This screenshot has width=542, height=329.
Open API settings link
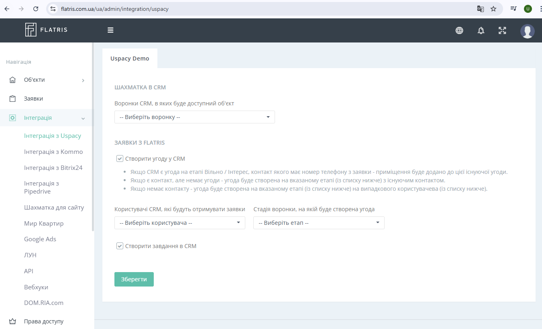tap(29, 271)
